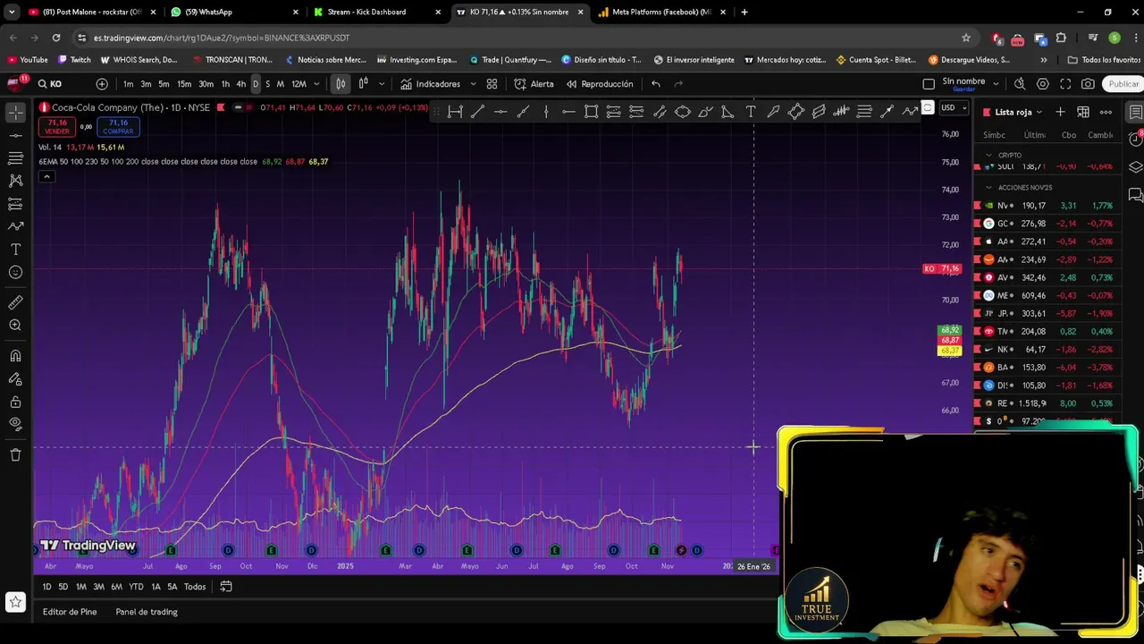1144x644 pixels.
Task: Open the quick search magnifier icon
Action: pos(1020,84)
